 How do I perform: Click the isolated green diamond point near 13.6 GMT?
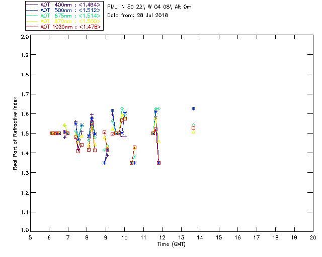tap(193, 125)
